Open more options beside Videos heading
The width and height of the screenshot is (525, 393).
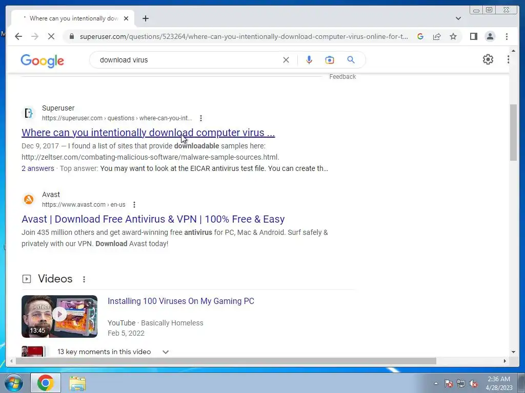click(x=84, y=279)
